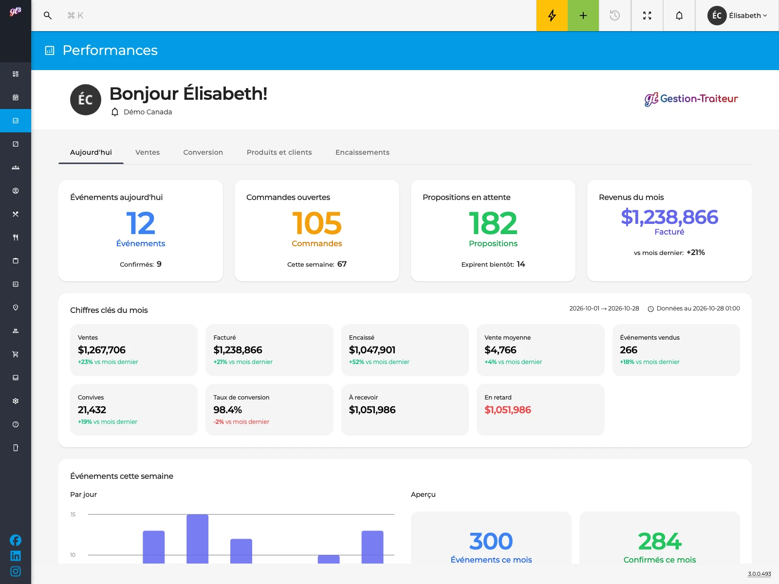Open the Facebook link in the sidebar
Image resolution: width=779 pixels, height=584 pixels.
[16, 540]
